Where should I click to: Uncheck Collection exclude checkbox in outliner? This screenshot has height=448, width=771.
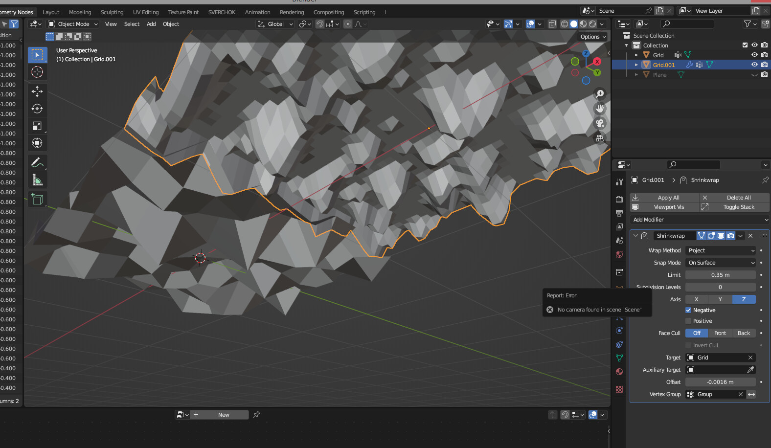745,45
